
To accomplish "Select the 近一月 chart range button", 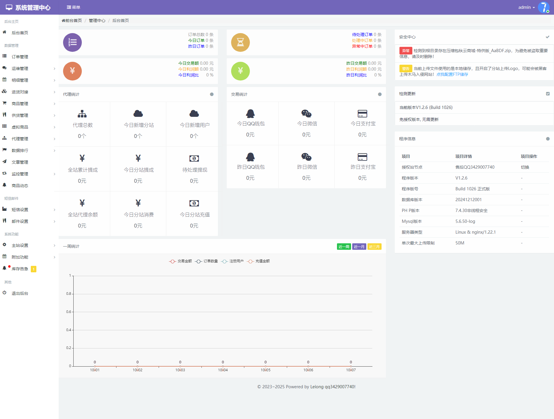I will click(359, 247).
